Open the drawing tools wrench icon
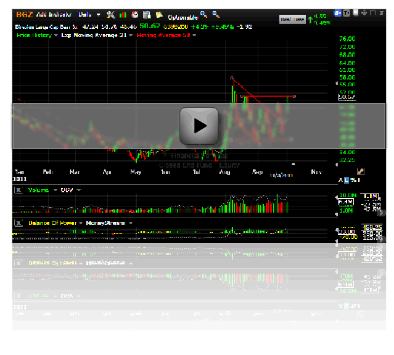 coord(111,14)
